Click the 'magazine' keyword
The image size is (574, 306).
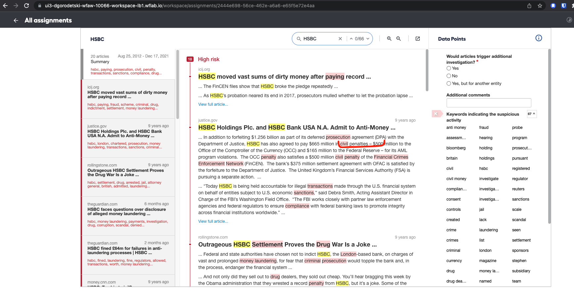(x=488, y=261)
